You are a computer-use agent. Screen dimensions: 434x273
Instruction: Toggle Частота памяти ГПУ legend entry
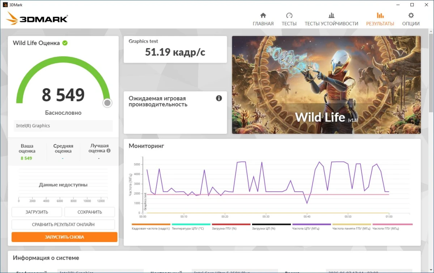[352, 227]
